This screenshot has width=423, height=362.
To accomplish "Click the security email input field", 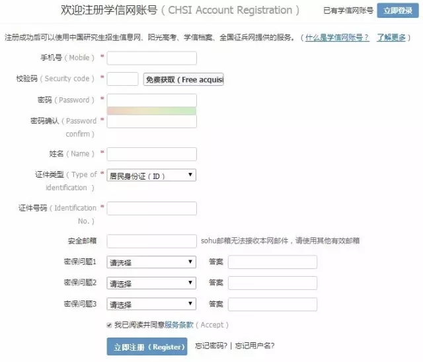I will coord(151,241).
